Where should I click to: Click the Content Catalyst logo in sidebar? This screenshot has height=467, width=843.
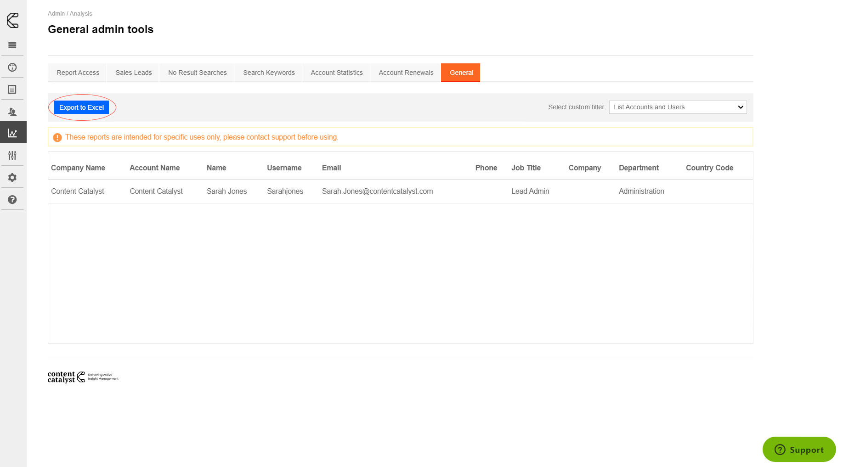coord(13,20)
